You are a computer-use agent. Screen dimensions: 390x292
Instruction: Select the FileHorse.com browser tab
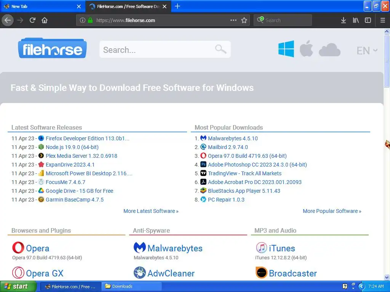point(128,6)
